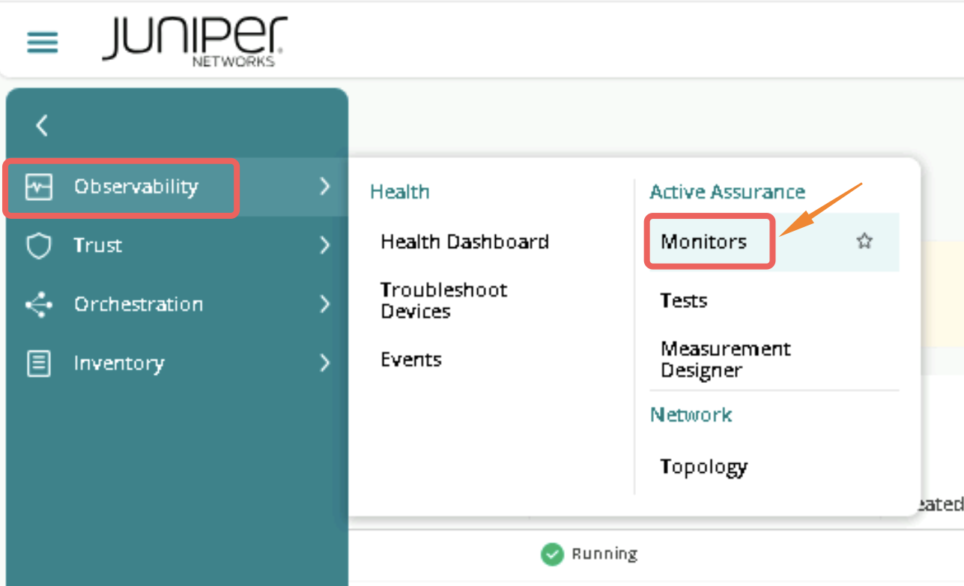The width and height of the screenshot is (964, 586).
Task: Click the Inventory document icon
Action: (x=39, y=363)
